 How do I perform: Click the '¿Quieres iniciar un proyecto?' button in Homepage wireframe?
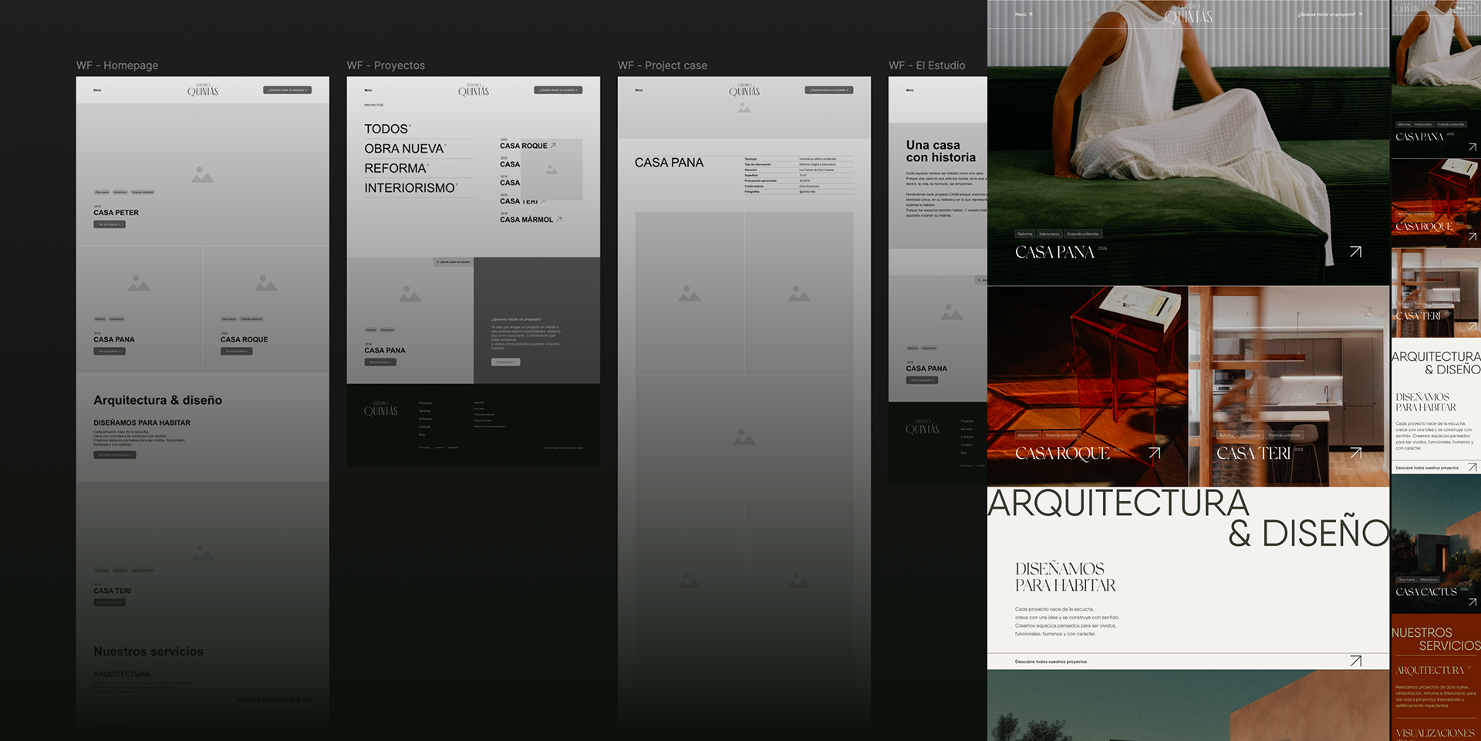pos(287,90)
